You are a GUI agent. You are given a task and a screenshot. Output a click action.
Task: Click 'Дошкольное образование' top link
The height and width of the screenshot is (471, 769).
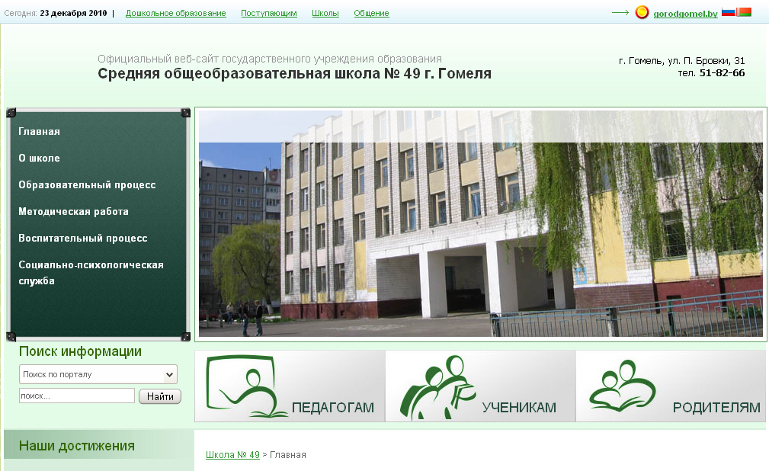175,14
